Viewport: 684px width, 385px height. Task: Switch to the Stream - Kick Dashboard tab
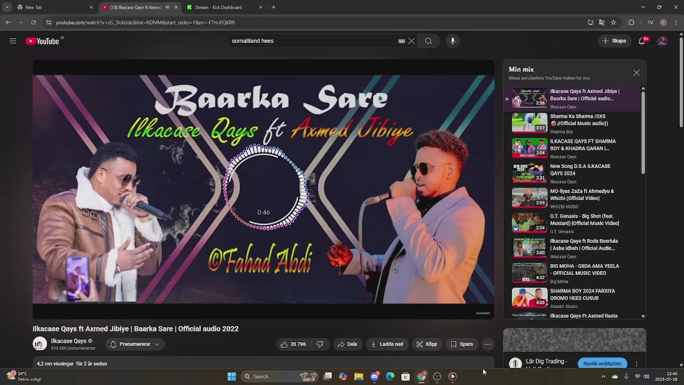224,7
